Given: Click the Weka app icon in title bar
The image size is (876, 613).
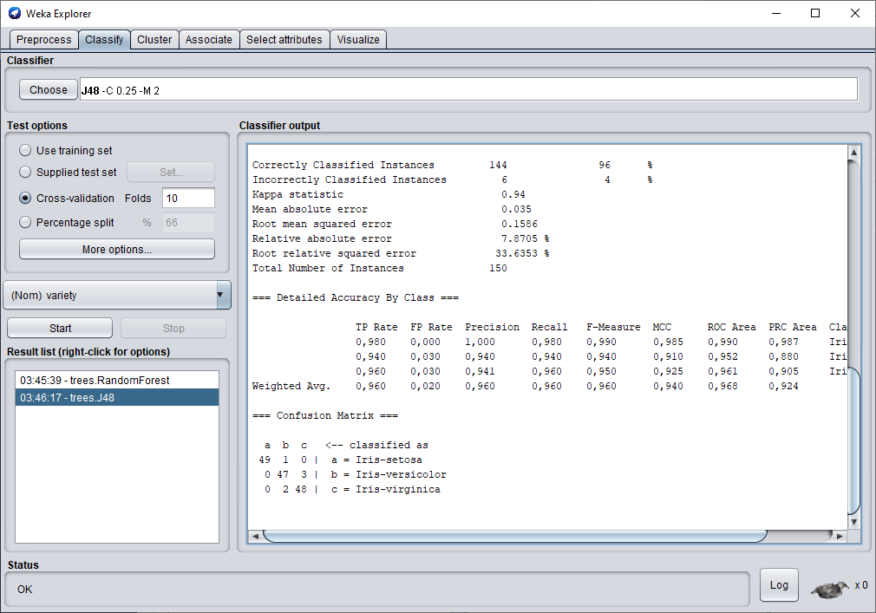Looking at the screenshot, I should 15,13.
